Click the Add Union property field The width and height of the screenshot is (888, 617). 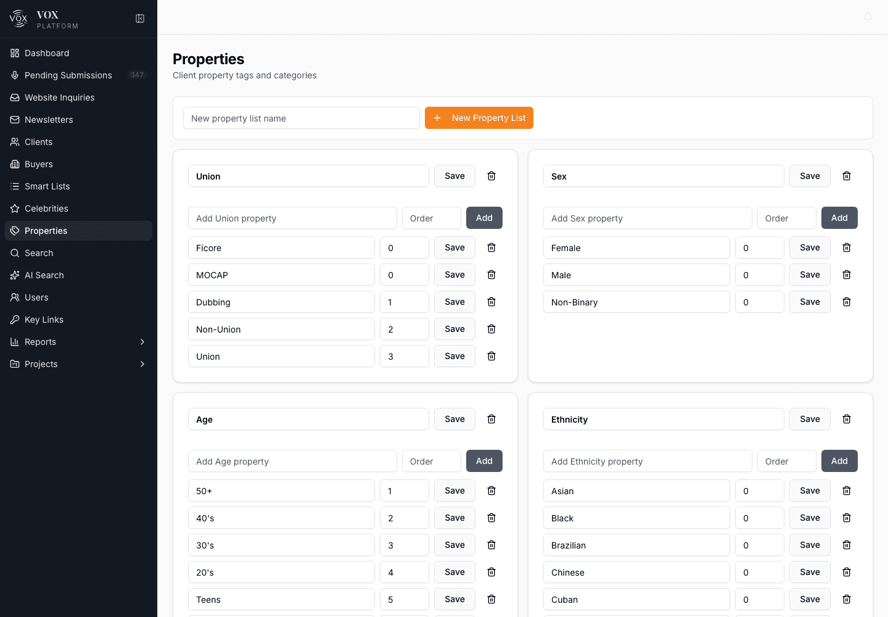pos(292,218)
